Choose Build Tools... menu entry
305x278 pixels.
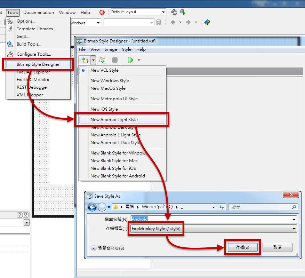tap(38, 44)
